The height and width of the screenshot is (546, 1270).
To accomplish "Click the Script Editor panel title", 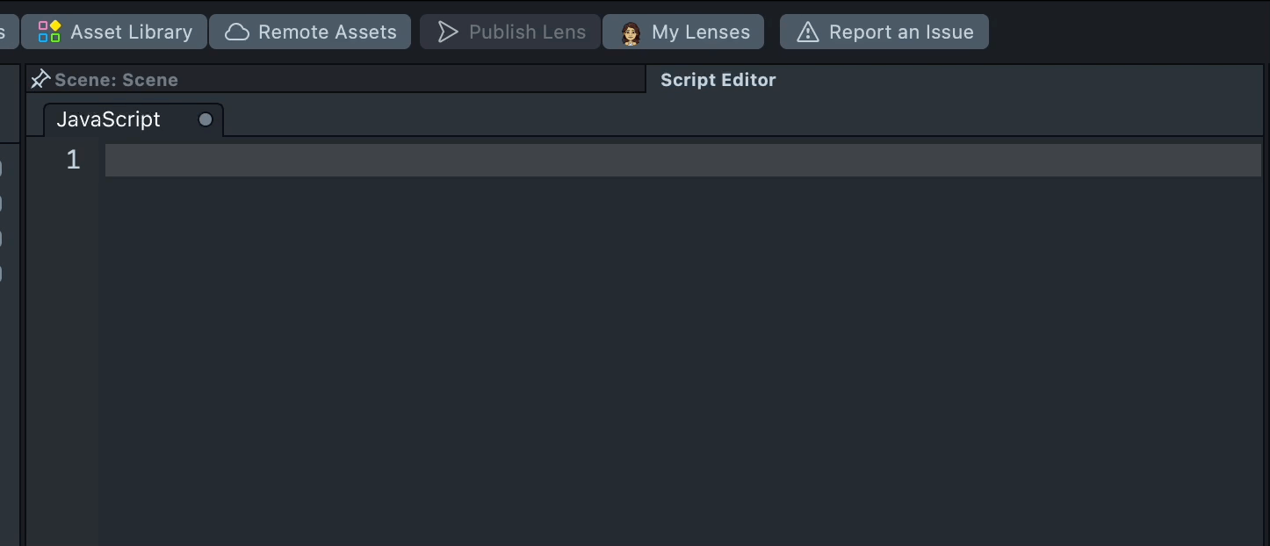I will tap(718, 80).
